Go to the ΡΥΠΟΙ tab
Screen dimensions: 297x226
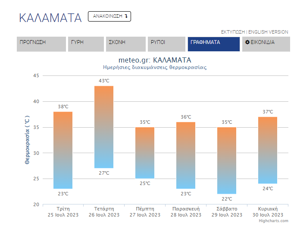coord(166,44)
